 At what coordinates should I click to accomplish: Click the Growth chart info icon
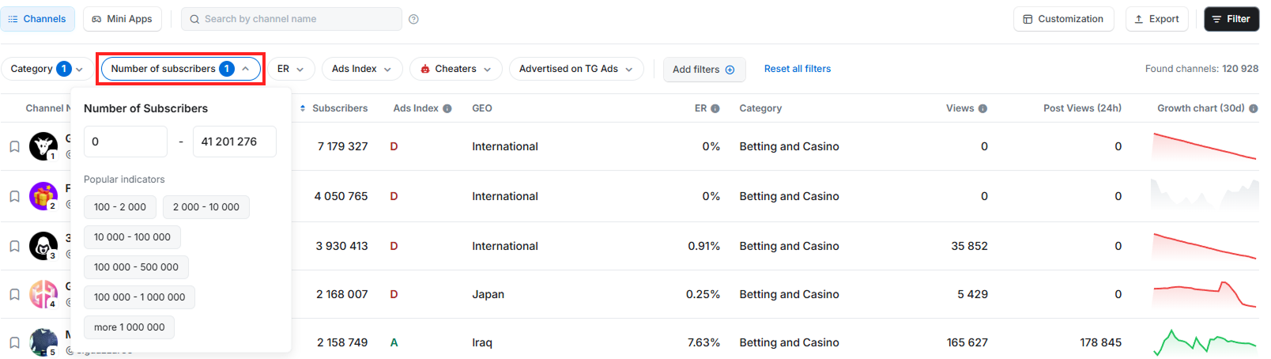tap(1253, 108)
